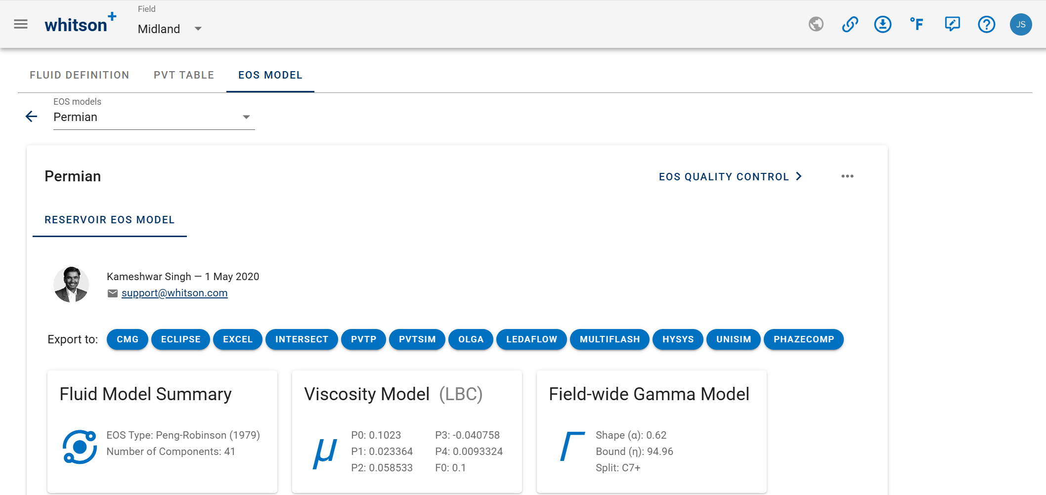The width and height of the screenshot is (1046, 495).
Task: Open EOS Quality Control
Action: point(731,177)
